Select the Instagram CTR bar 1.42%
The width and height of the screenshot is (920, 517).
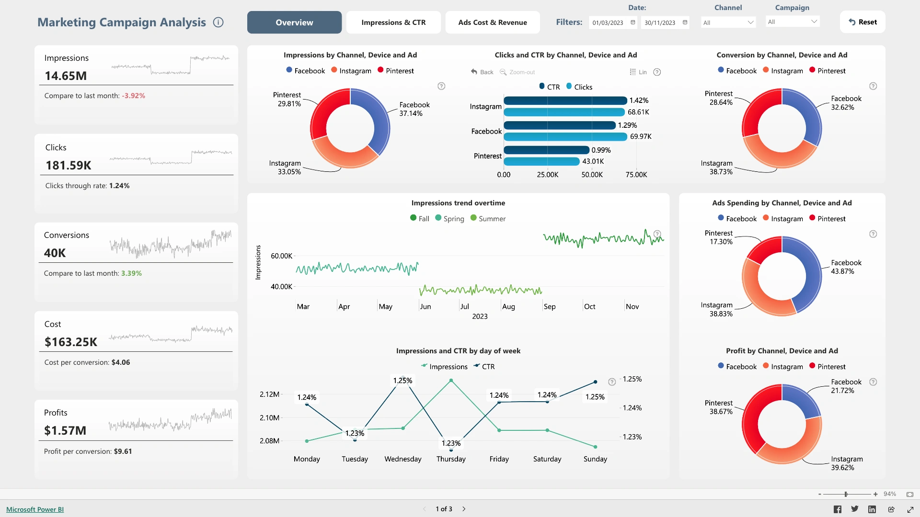(x=565, y=101)
